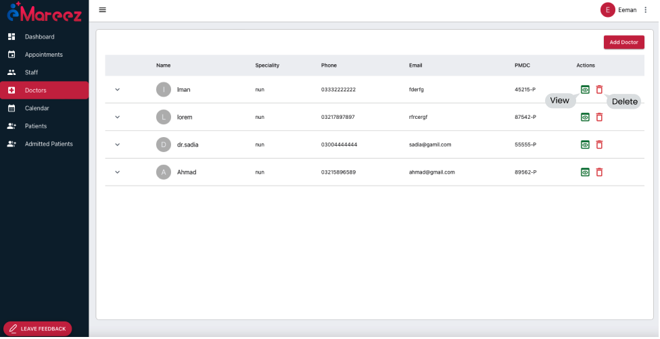Click the name Ahmad
660x339 pixels.
click(x=187, y=172)
